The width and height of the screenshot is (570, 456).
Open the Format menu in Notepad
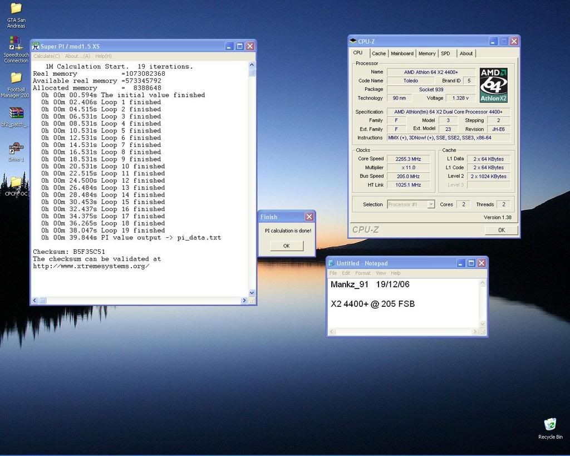tap(362, 273)
